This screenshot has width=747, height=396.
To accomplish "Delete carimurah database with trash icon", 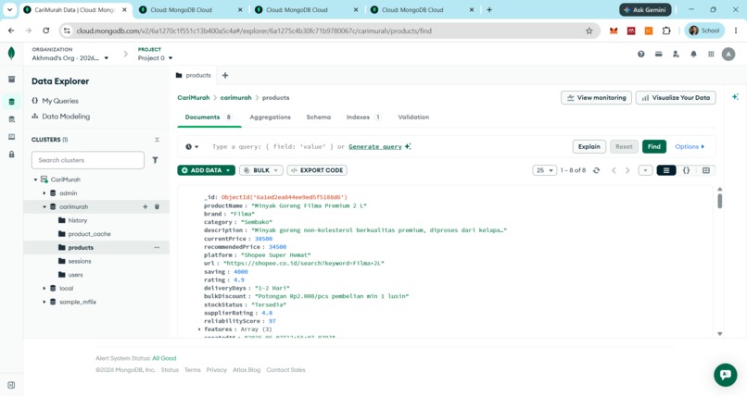I will [x=158, y=207].
